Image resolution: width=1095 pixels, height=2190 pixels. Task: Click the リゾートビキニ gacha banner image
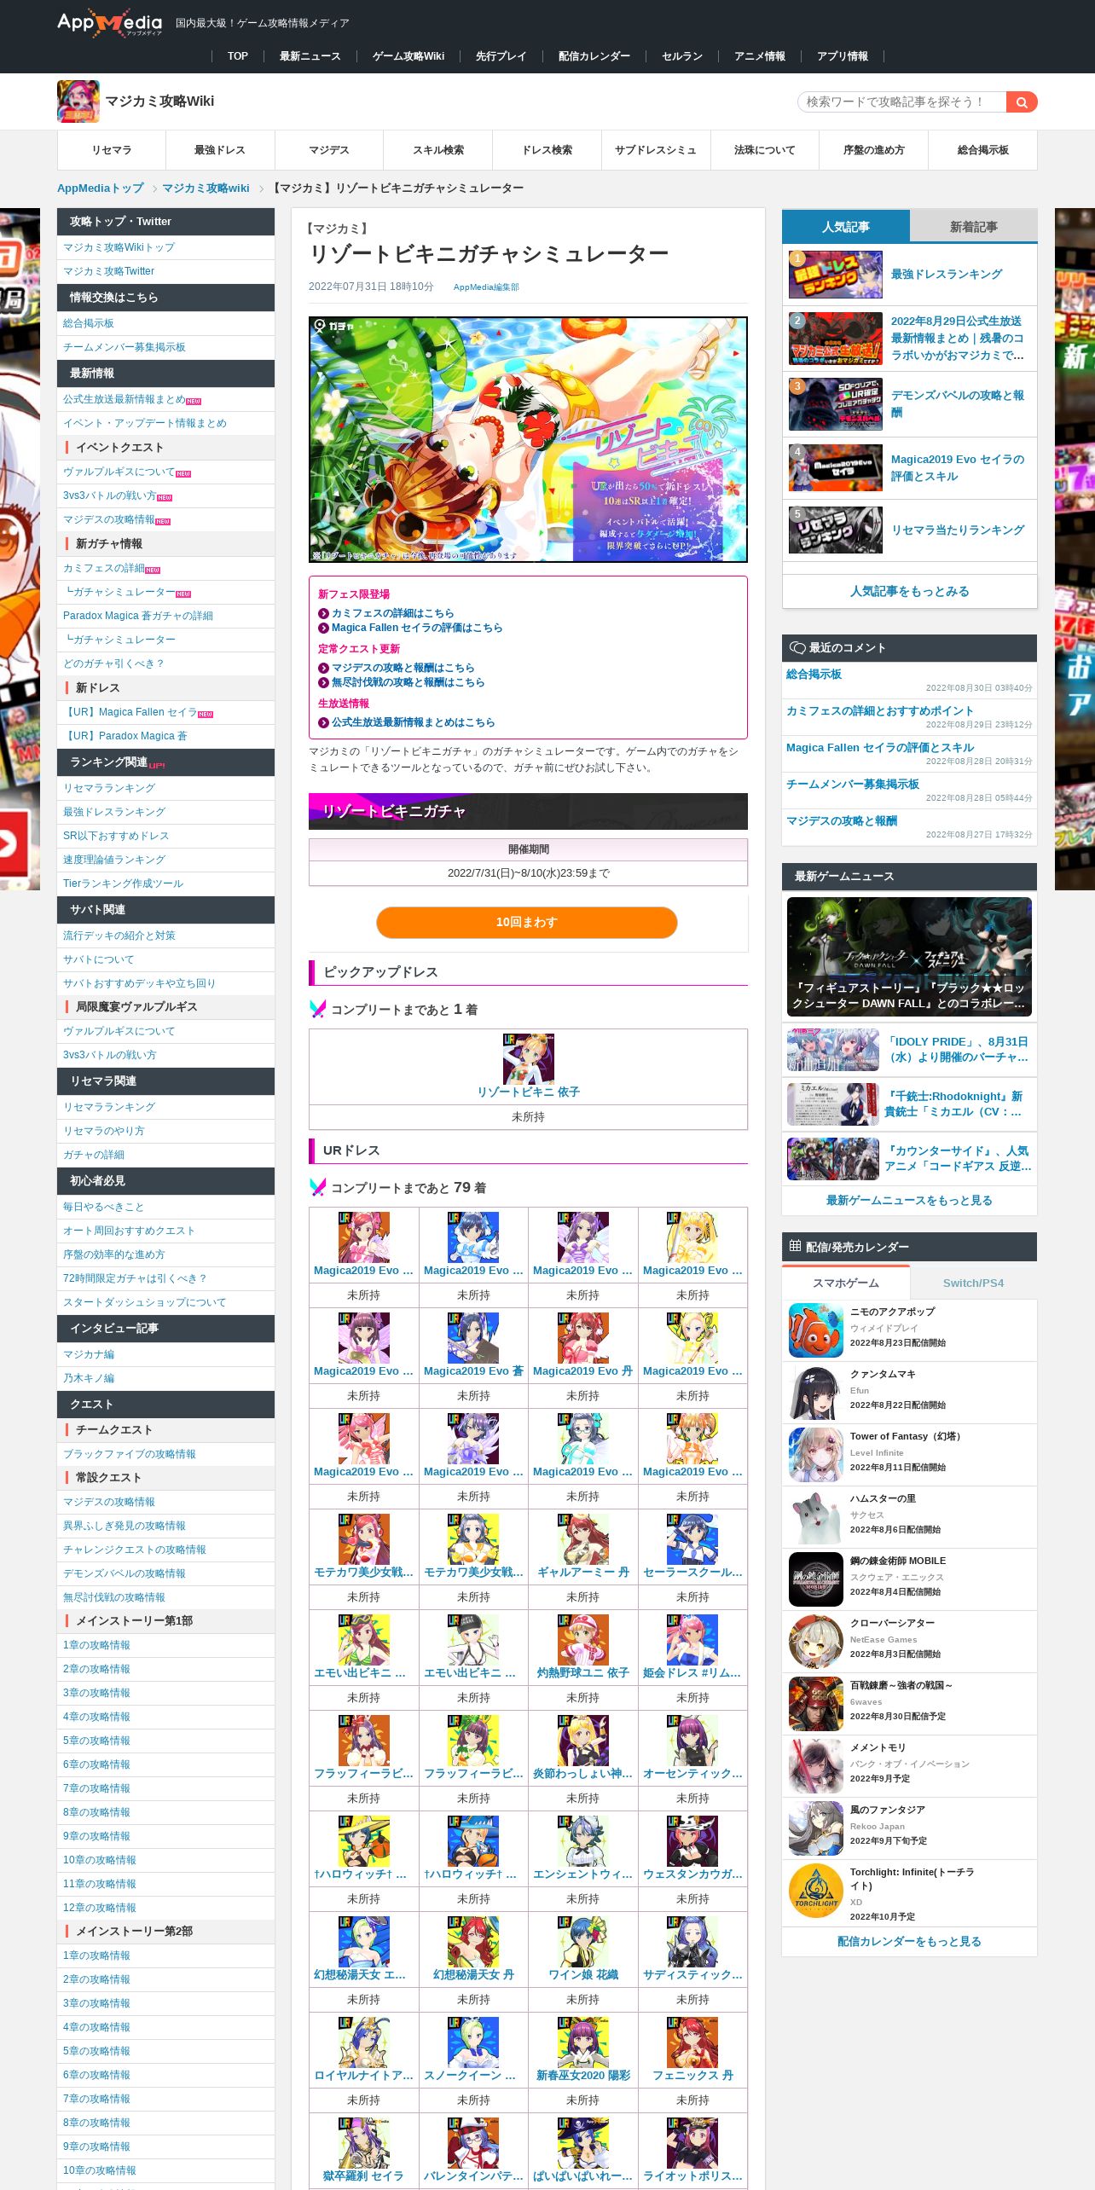click(528, 439)
